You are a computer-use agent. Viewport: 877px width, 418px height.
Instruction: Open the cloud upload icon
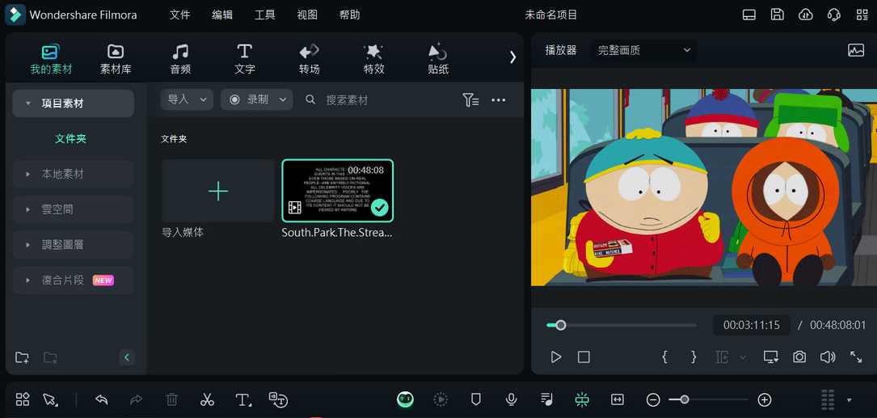click(805, 15)
